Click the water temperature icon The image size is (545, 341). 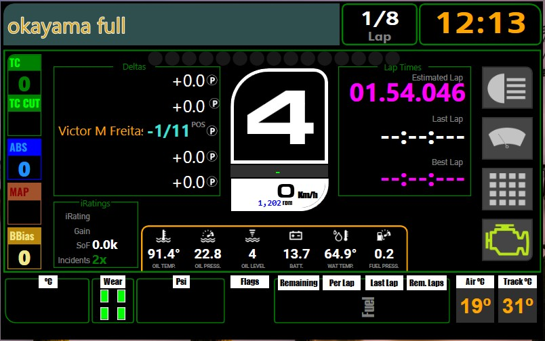340,236
